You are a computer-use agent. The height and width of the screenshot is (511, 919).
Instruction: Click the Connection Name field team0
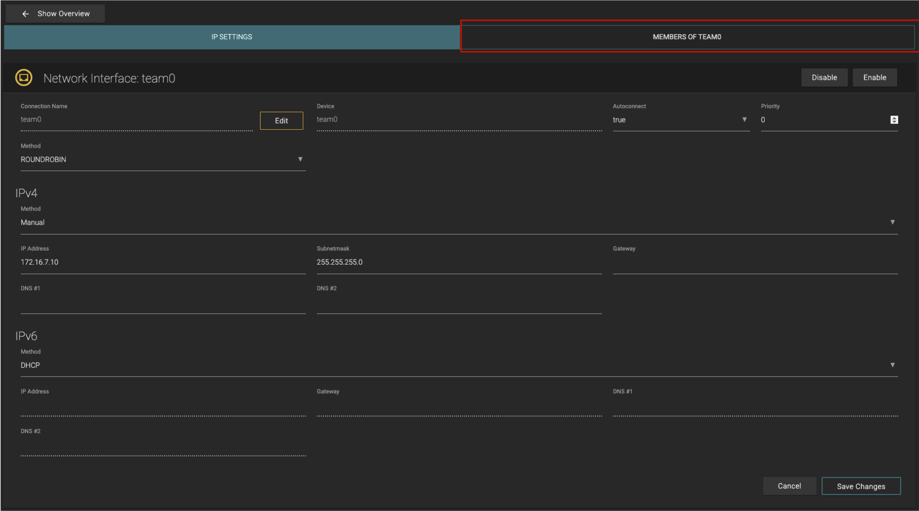pyautogui.click(x=136, y=120)
